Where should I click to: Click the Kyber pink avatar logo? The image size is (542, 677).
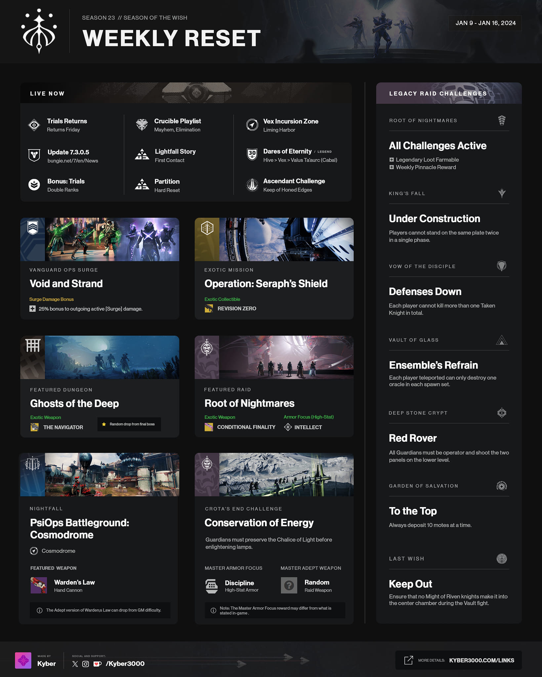(x=23, y=660)
